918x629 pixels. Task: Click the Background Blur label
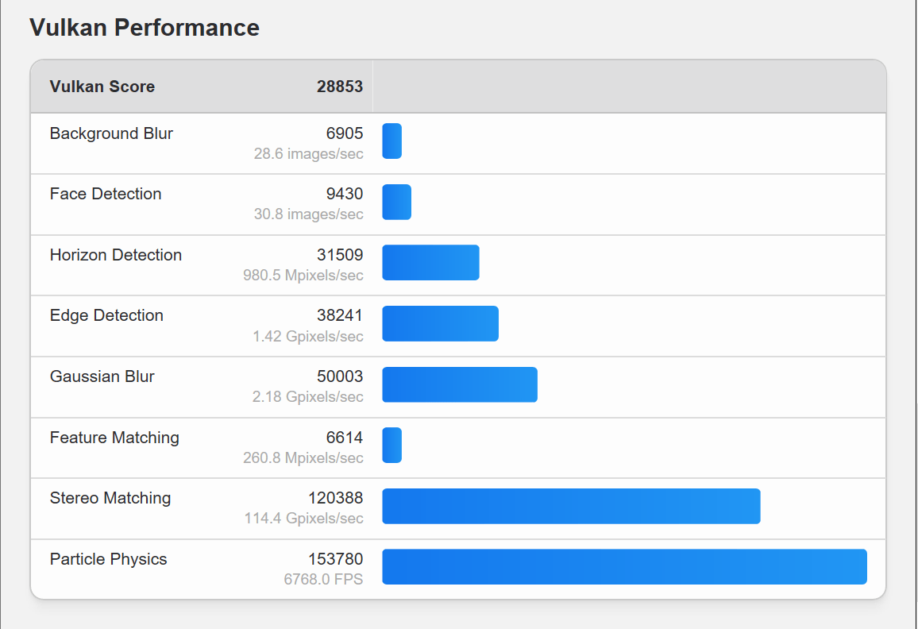[x=111, y=133]
